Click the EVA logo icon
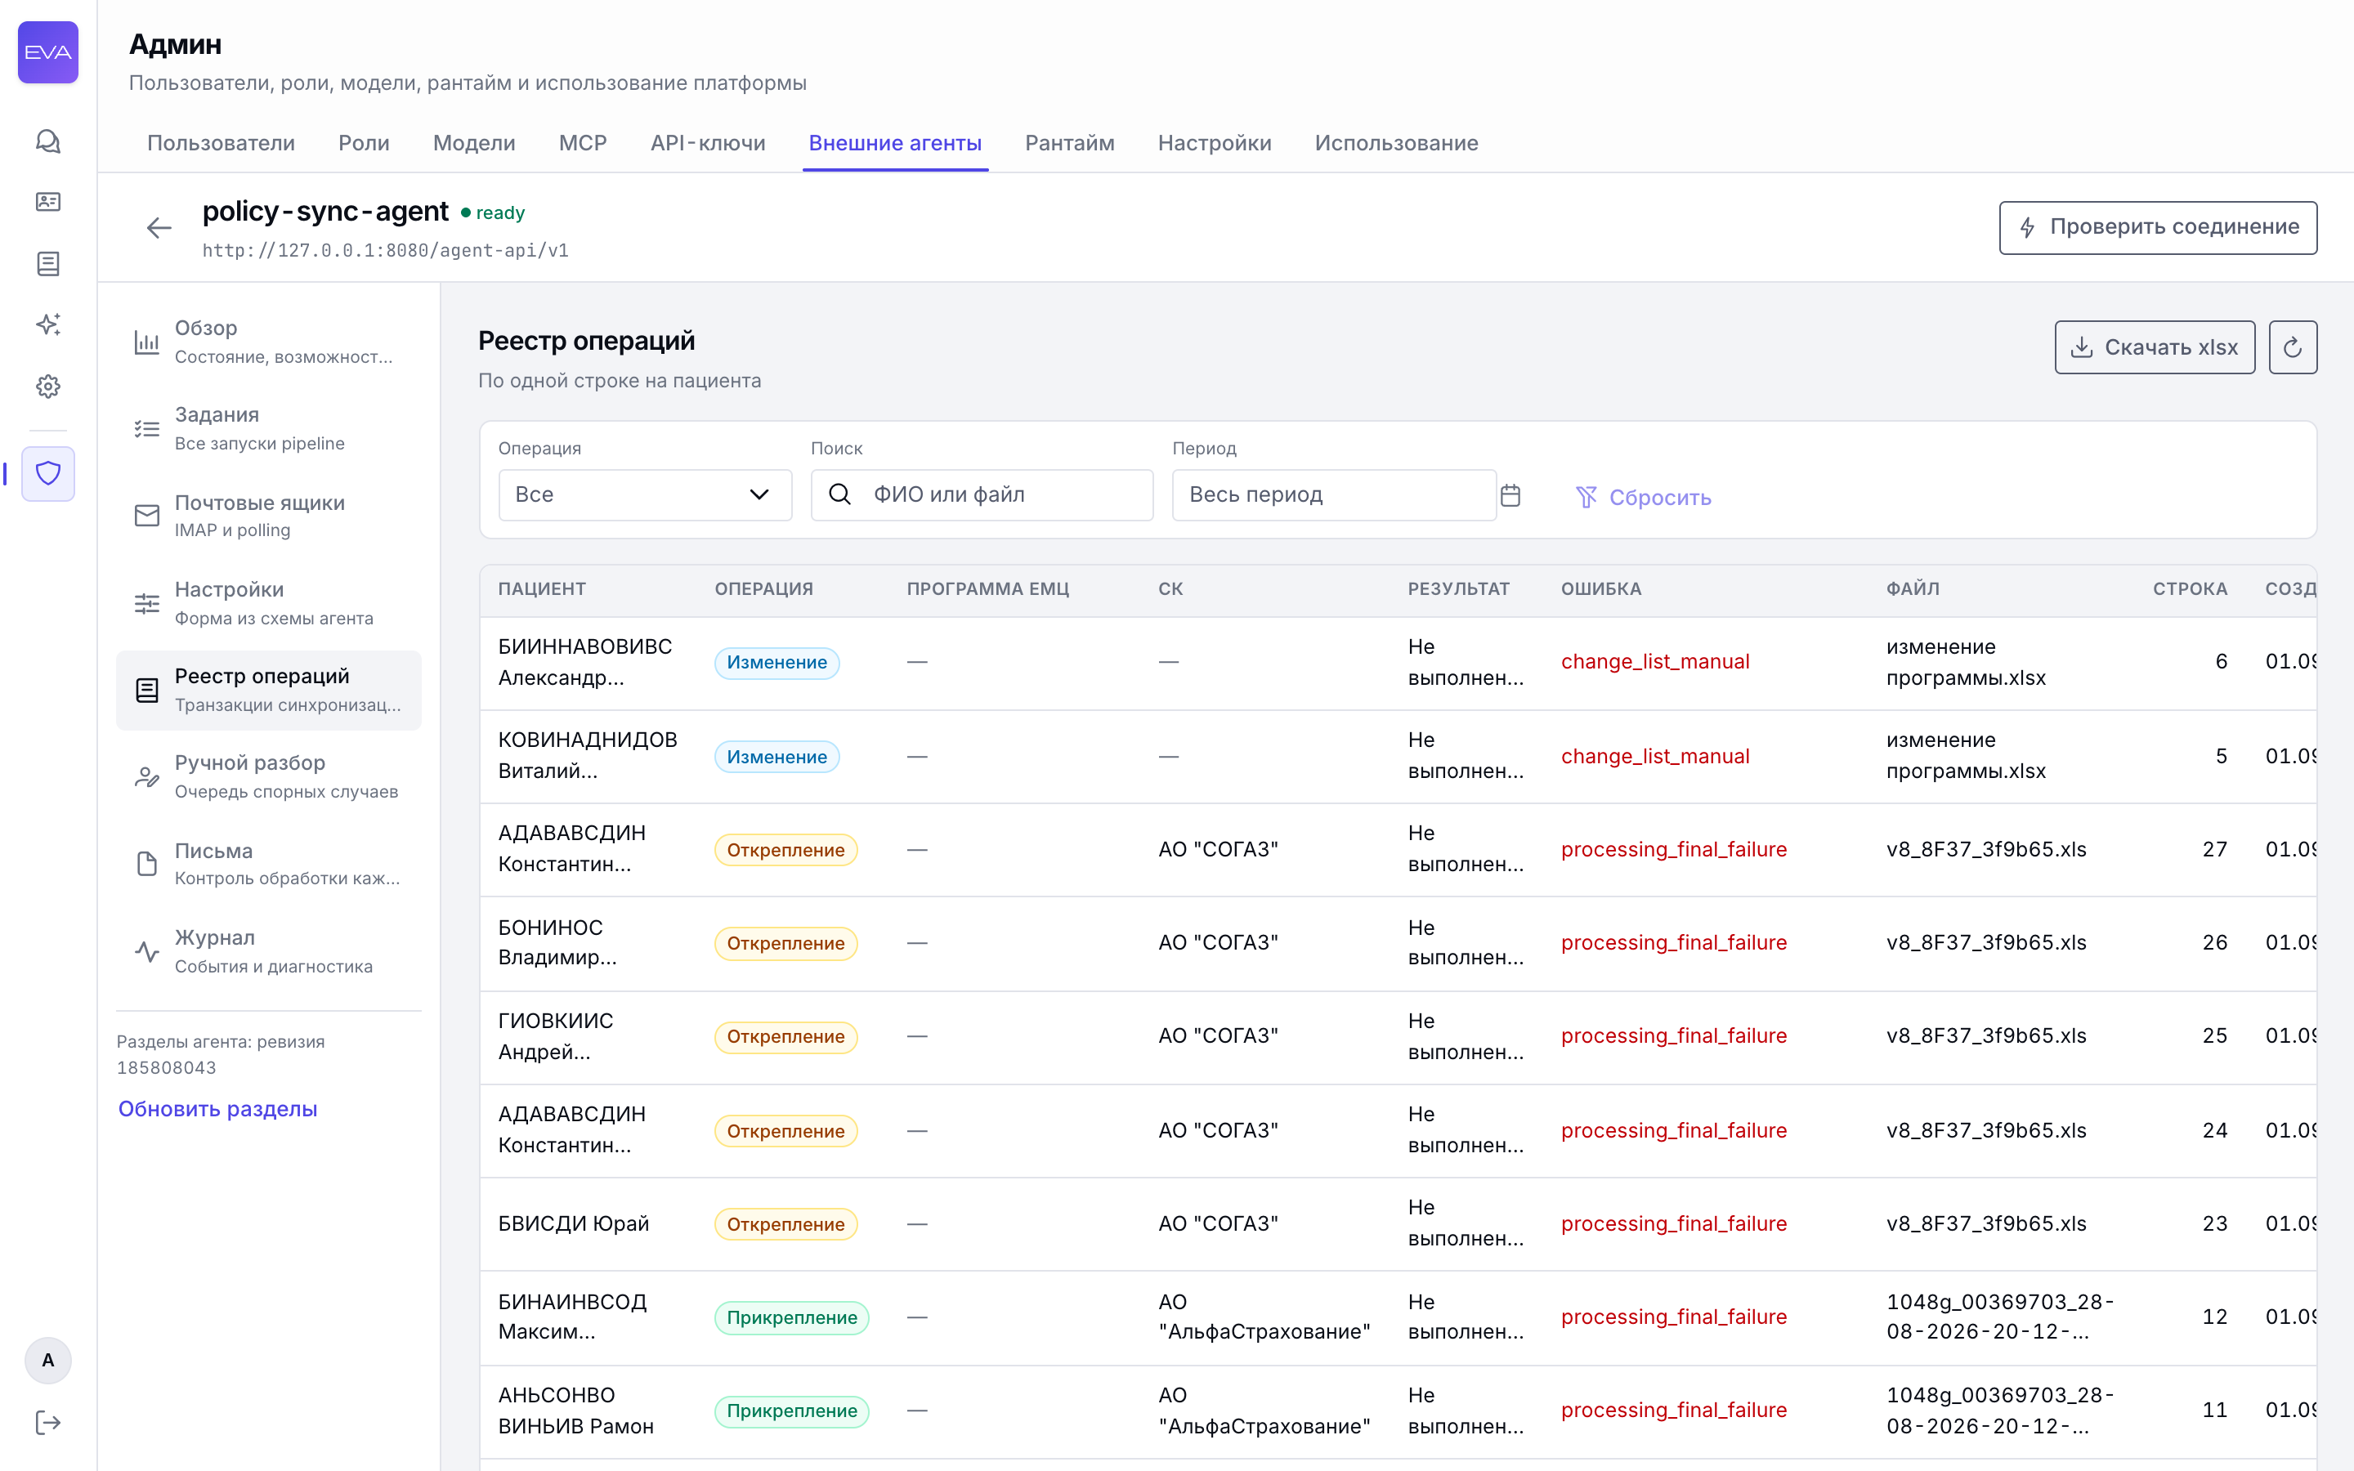Image resolution: width=2354 pixels, height=1471 pixels. 47,52
